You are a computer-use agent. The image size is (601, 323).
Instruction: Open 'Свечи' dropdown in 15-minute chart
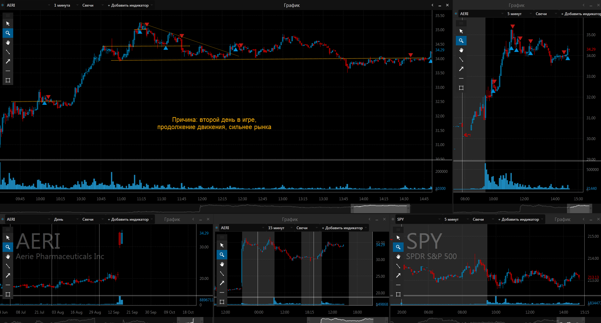[307, 228]
